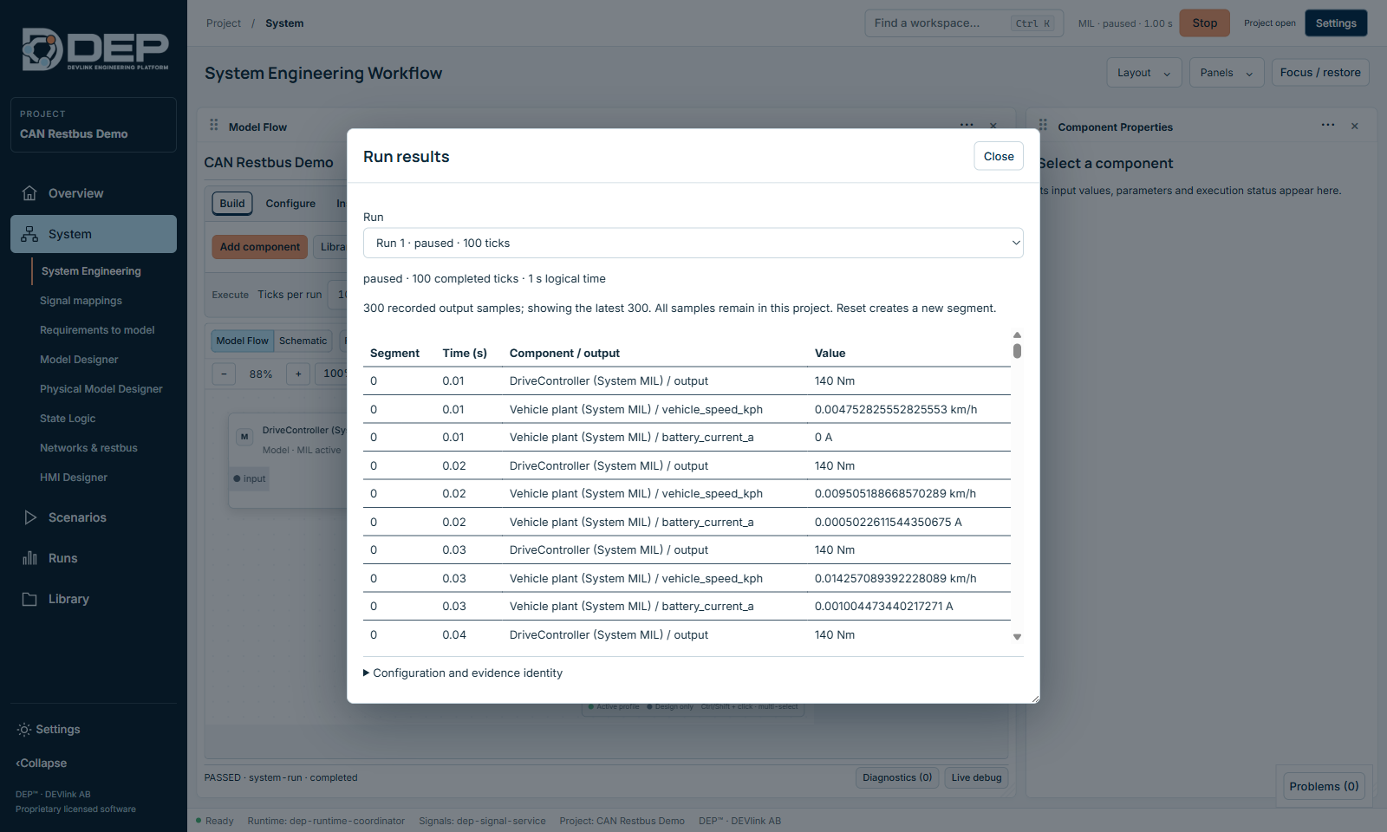This screenshot has width=1387, height=832.
Task: Close the Component Properties panel
Action: pyautogui.click(x=1355, y=126)
